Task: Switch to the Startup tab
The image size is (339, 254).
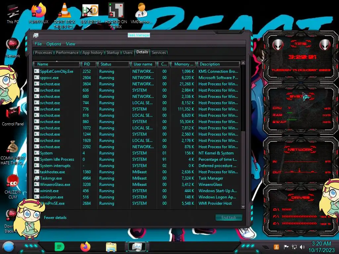Action: pyautogui.click(x=113, y=53)
